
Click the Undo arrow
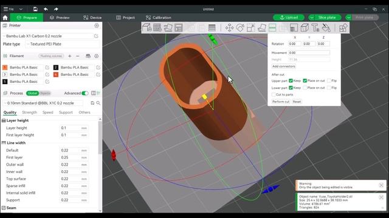point(46,9)
